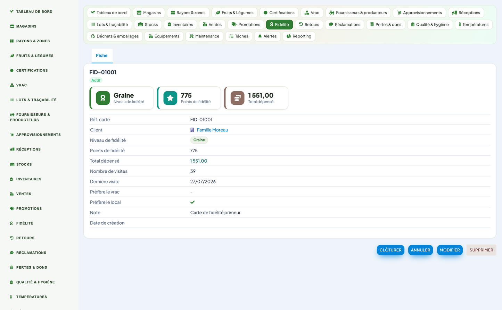Viewport: 502px width, 310px height.
Task: Click the Supprimer button
Action: click(481, 250)
